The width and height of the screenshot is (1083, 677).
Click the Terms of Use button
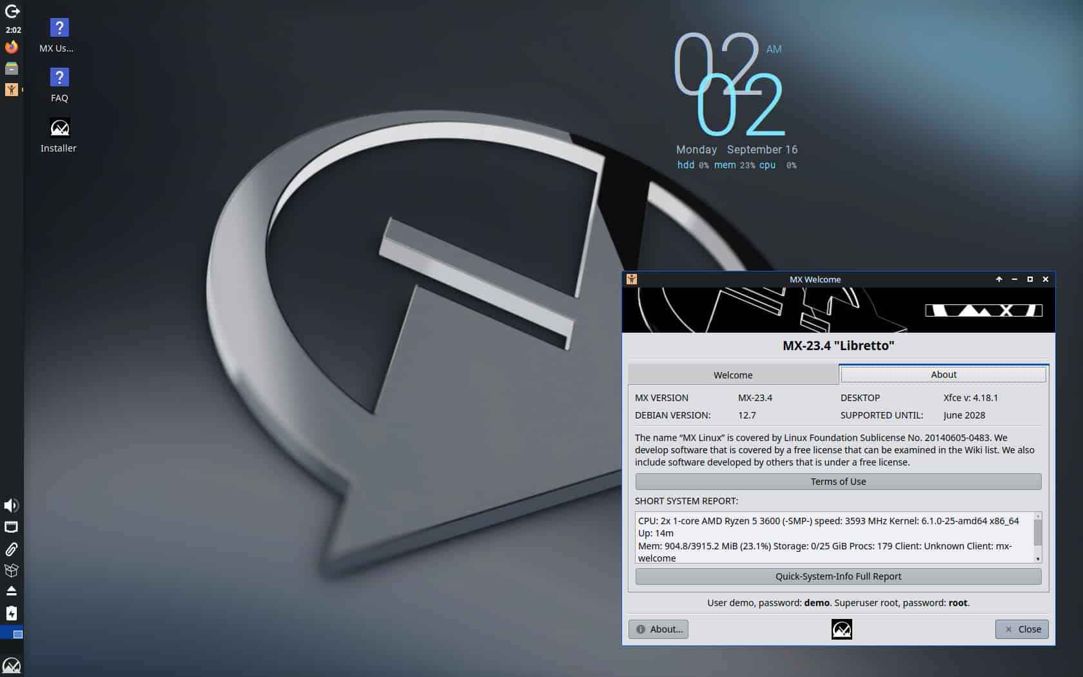coord(838,481)
